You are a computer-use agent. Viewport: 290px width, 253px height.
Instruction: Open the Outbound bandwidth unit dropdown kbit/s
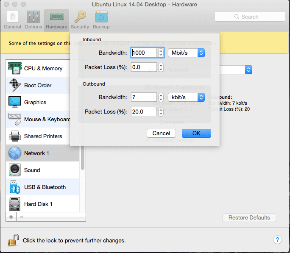pos(186,97)
